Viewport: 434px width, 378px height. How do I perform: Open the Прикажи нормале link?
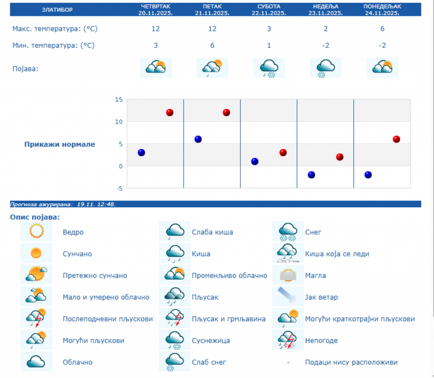60,144
